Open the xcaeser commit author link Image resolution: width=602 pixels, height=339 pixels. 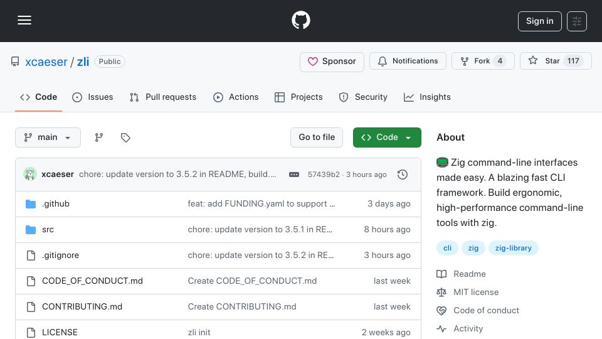pos(58,174)
